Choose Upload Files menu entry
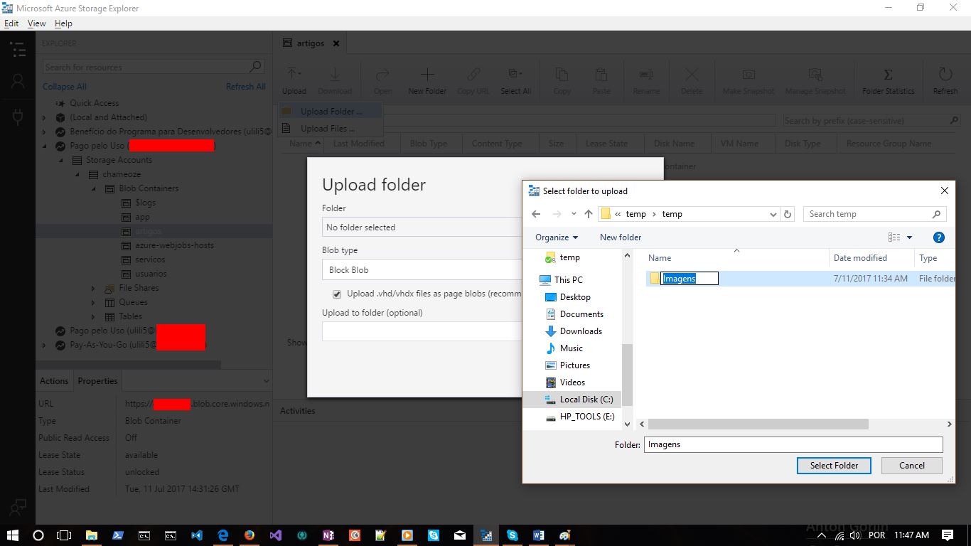This screenshot has width=971, height=546. (x=331, y=129)
